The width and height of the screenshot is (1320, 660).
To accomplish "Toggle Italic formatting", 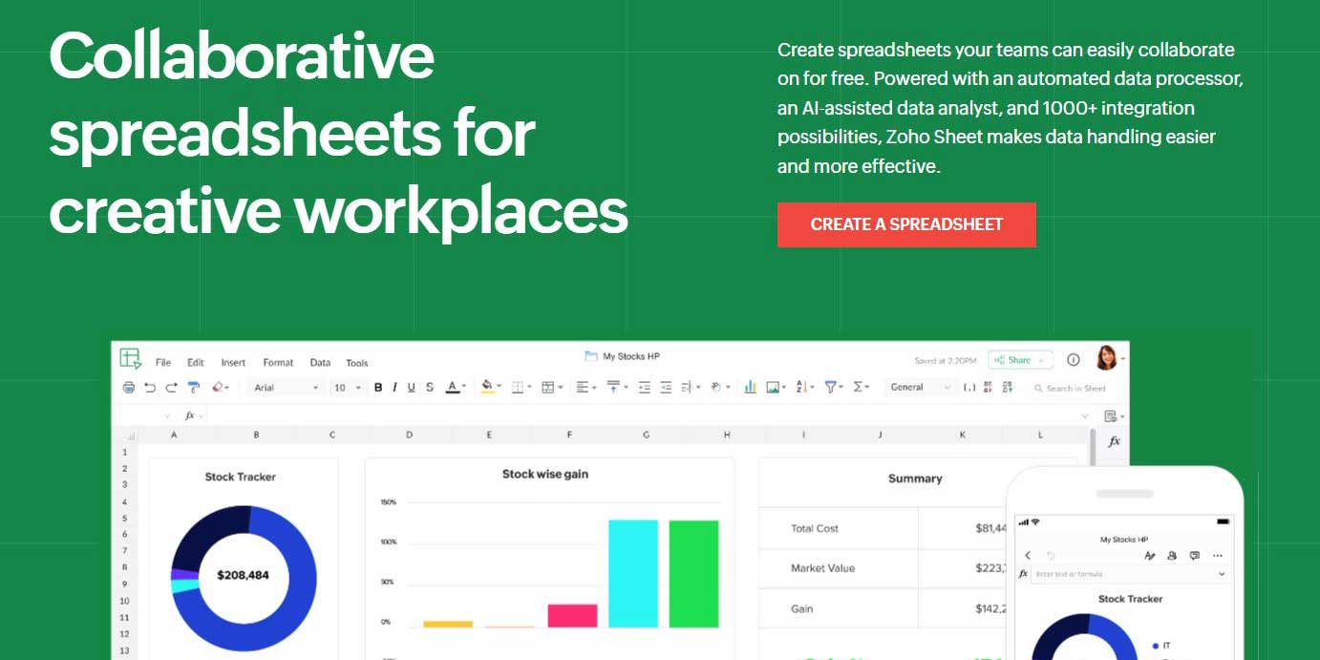I will 394,388.
